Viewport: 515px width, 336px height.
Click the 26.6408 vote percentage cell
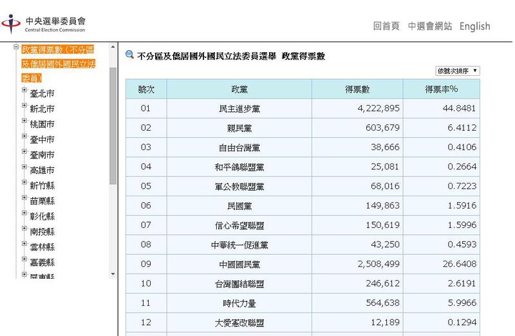[442, 264]
